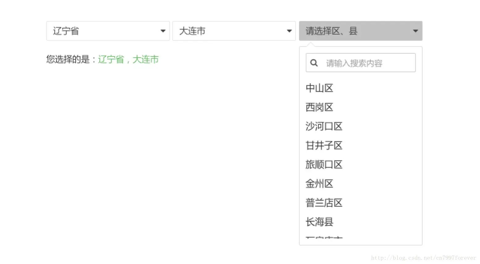This screenshot has width=480, height=264.
Task: Click the CSDN blog watermark link
Action: (423, 258)
